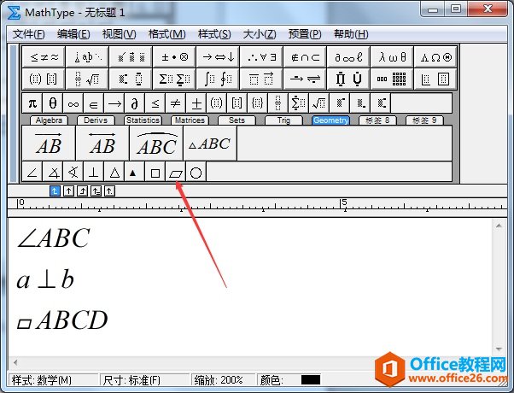
Task: Insert square root template from small bar
Action: [318, 103]
